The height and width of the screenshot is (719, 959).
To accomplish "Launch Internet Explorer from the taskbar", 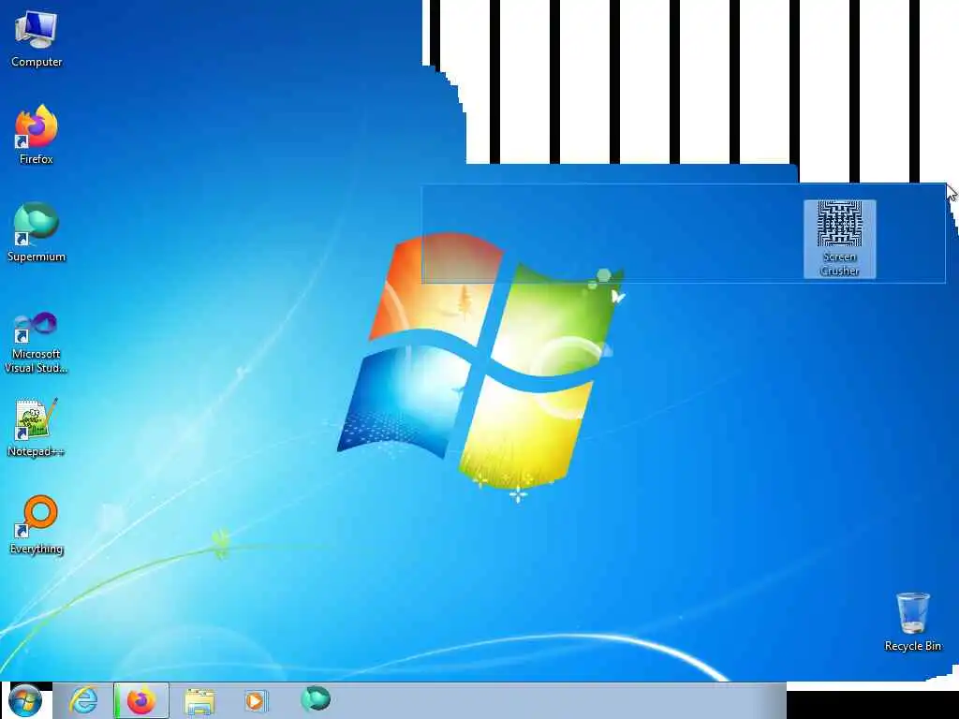I will tap(83, 700).
